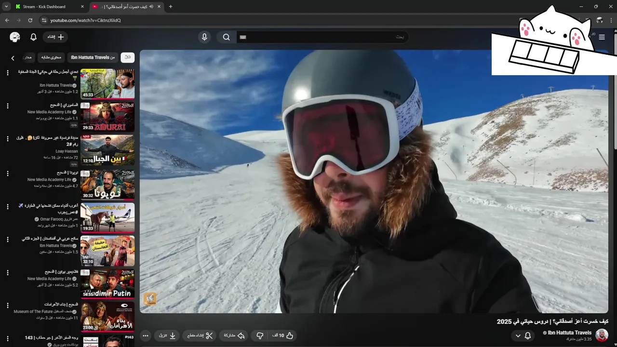Open the 23:00 pyramids building thumbnail
617x347 pixels.
(107, 317)
